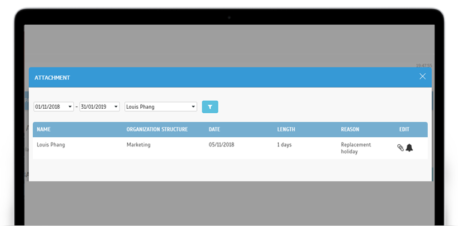458x226 pixels.
Task: Select the 05/11/2018 date cell
Action: click(x=222, y=145)
